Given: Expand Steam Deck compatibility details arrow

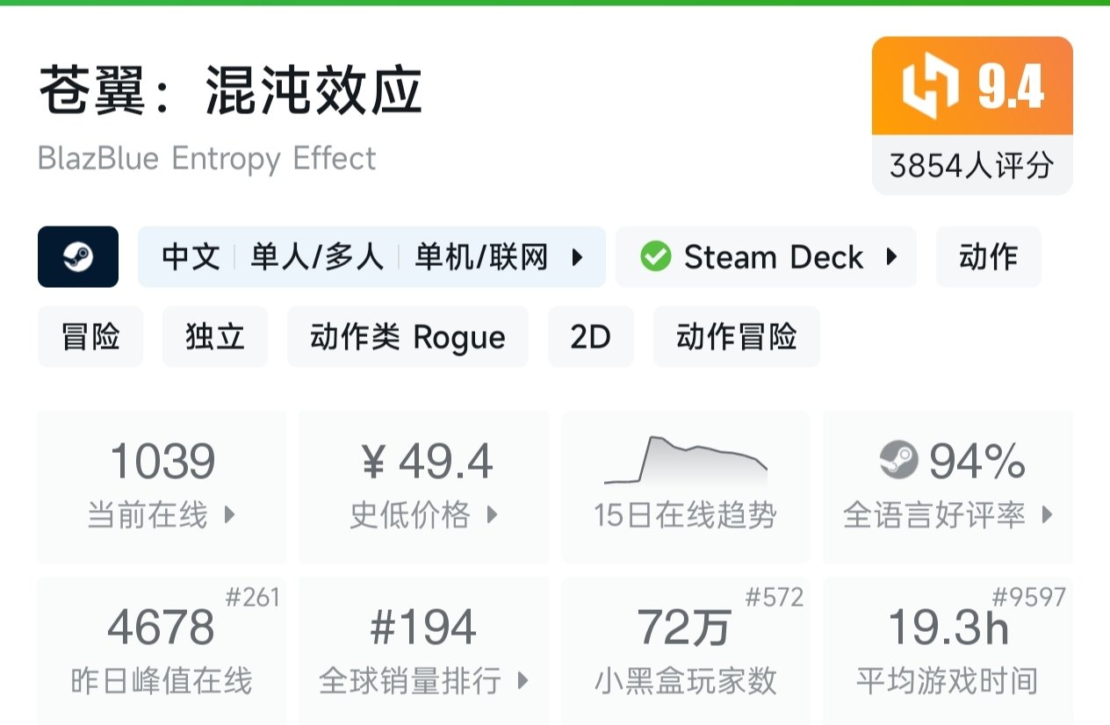Looking at the screenshot, I should [x=891, y=257].
